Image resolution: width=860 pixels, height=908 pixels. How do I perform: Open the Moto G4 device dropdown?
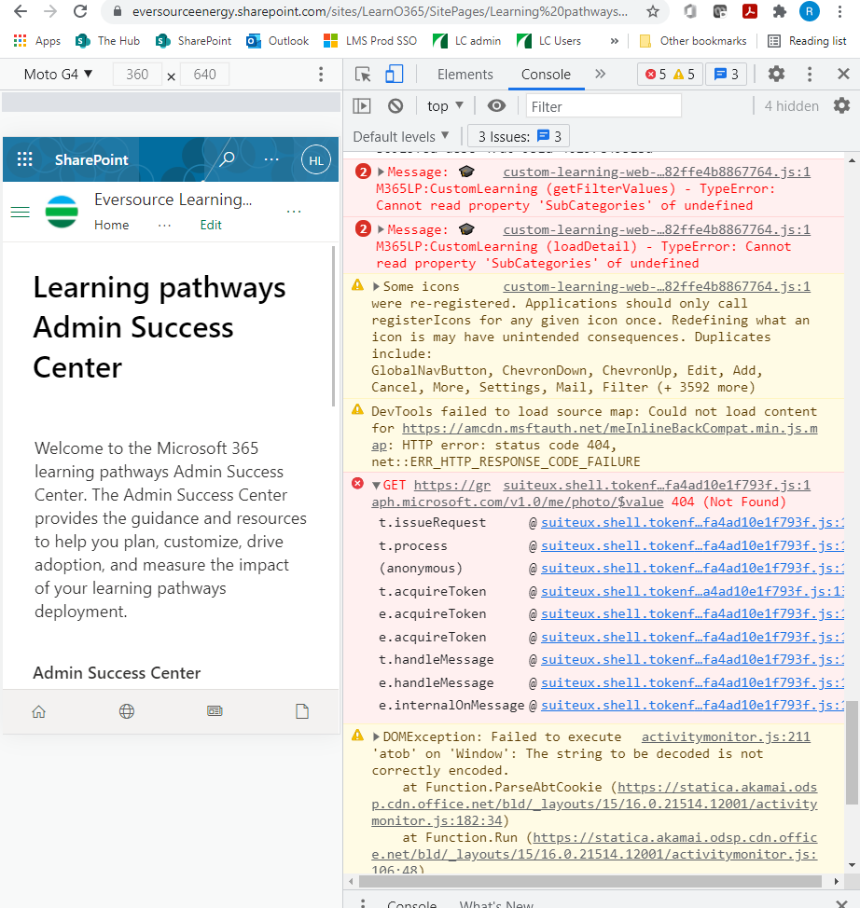[58, 73]
